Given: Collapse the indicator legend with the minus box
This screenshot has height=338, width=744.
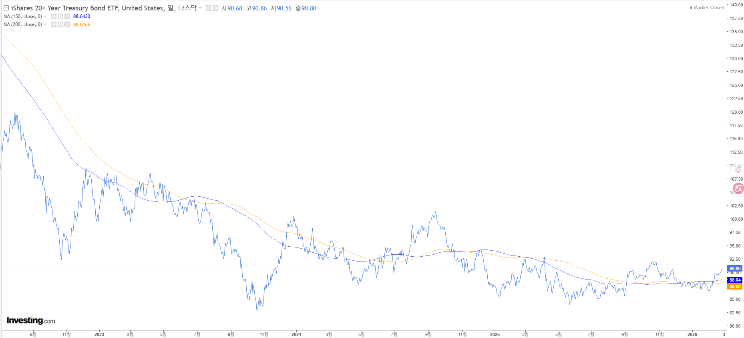Looking at the screenshot, I should pos(6,8).
